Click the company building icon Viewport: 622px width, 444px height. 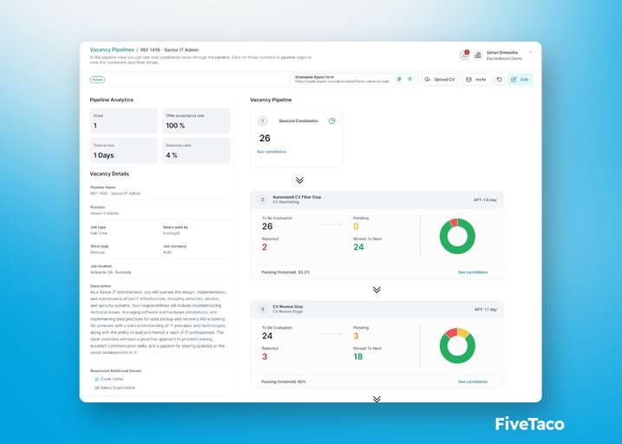click(478, 55)
